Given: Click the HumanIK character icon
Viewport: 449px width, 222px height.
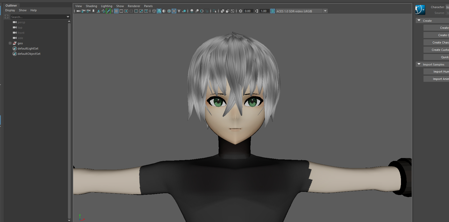Looking at the screenshot, I should pos(420,10).
